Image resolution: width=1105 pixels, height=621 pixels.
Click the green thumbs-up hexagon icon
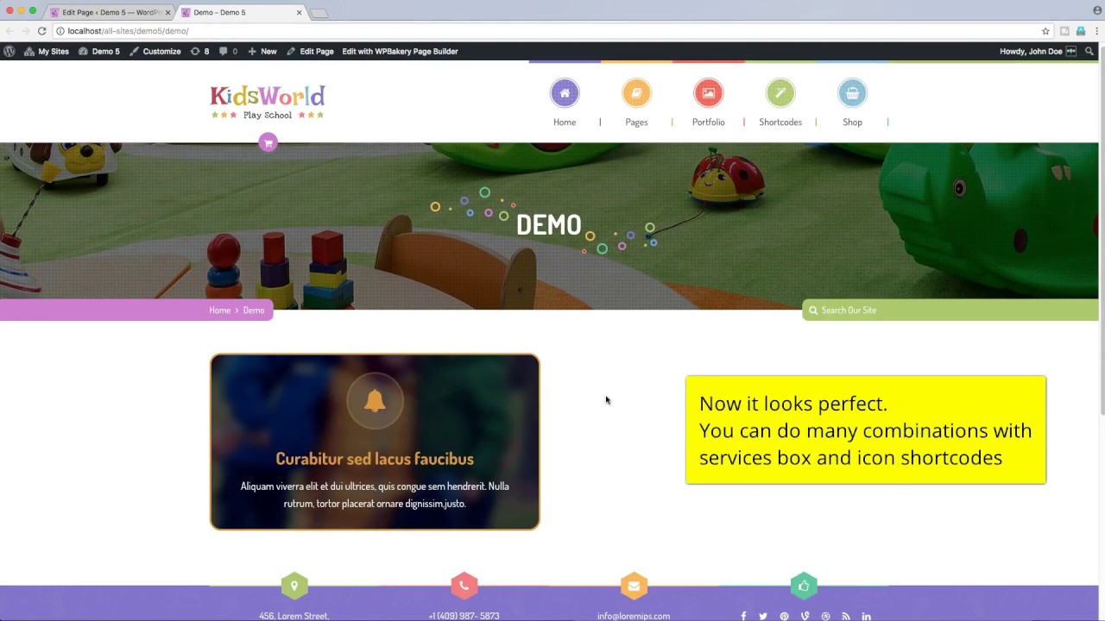click(804, 586)
